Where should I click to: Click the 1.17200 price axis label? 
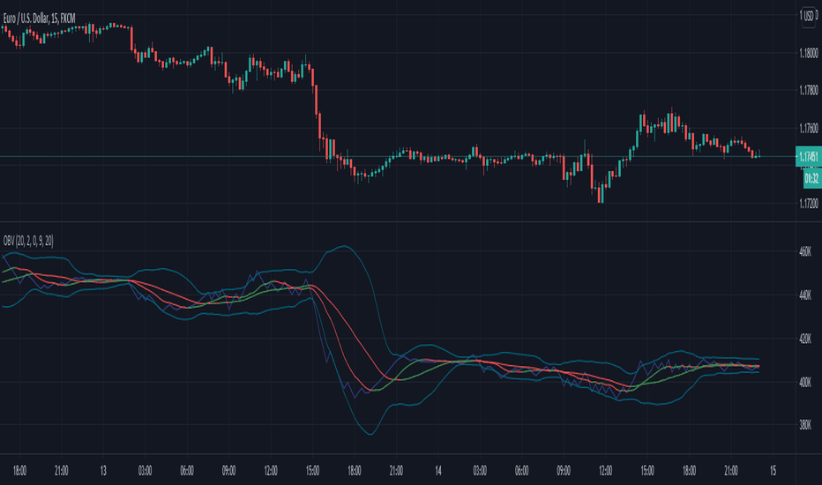pos(809,204)
